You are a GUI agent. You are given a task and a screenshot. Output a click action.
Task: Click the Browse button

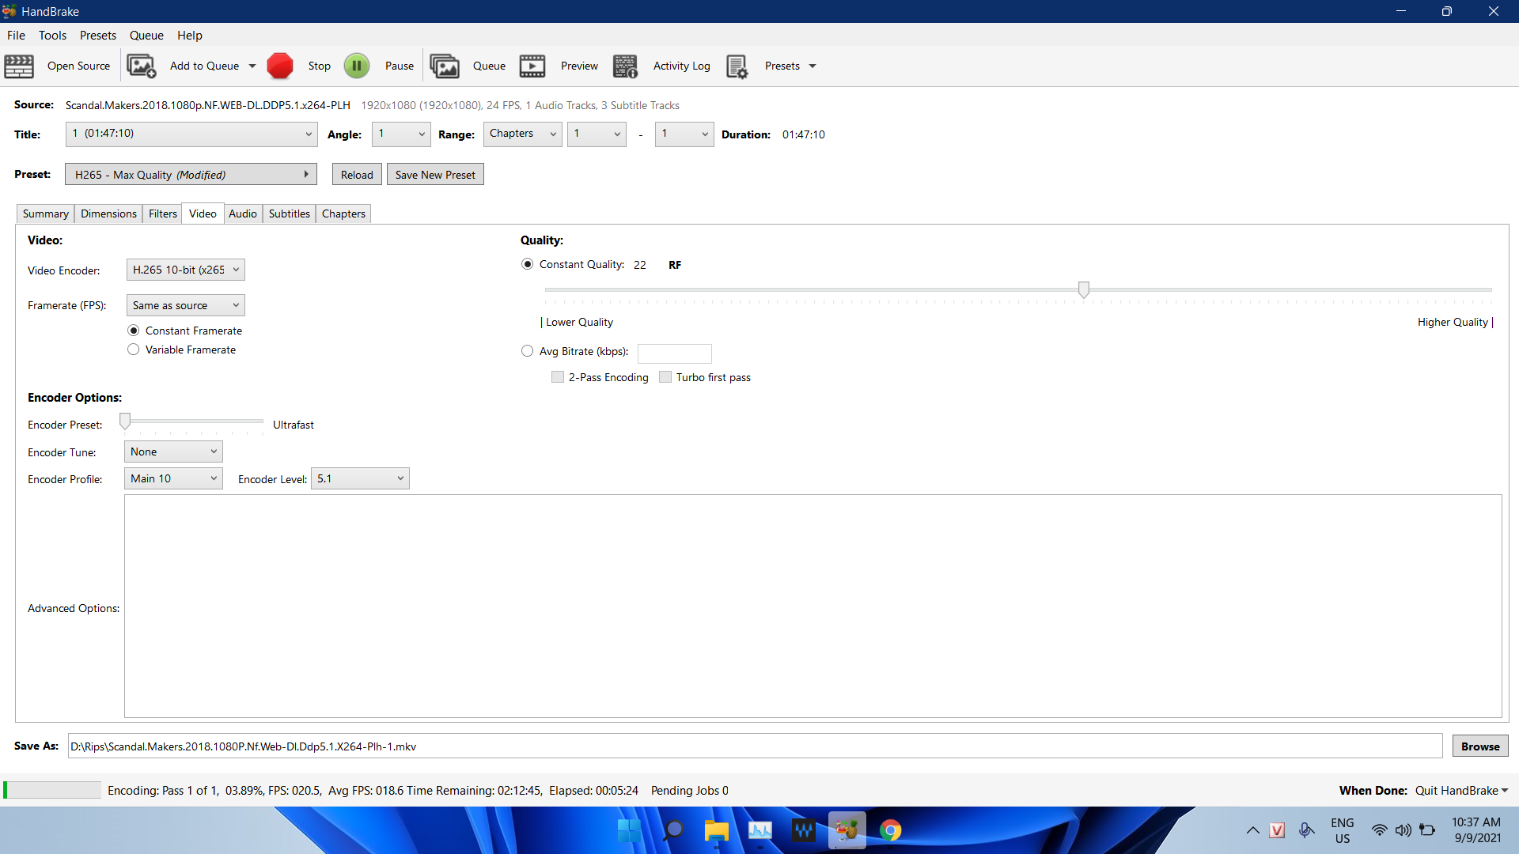tap(1479, 746)
